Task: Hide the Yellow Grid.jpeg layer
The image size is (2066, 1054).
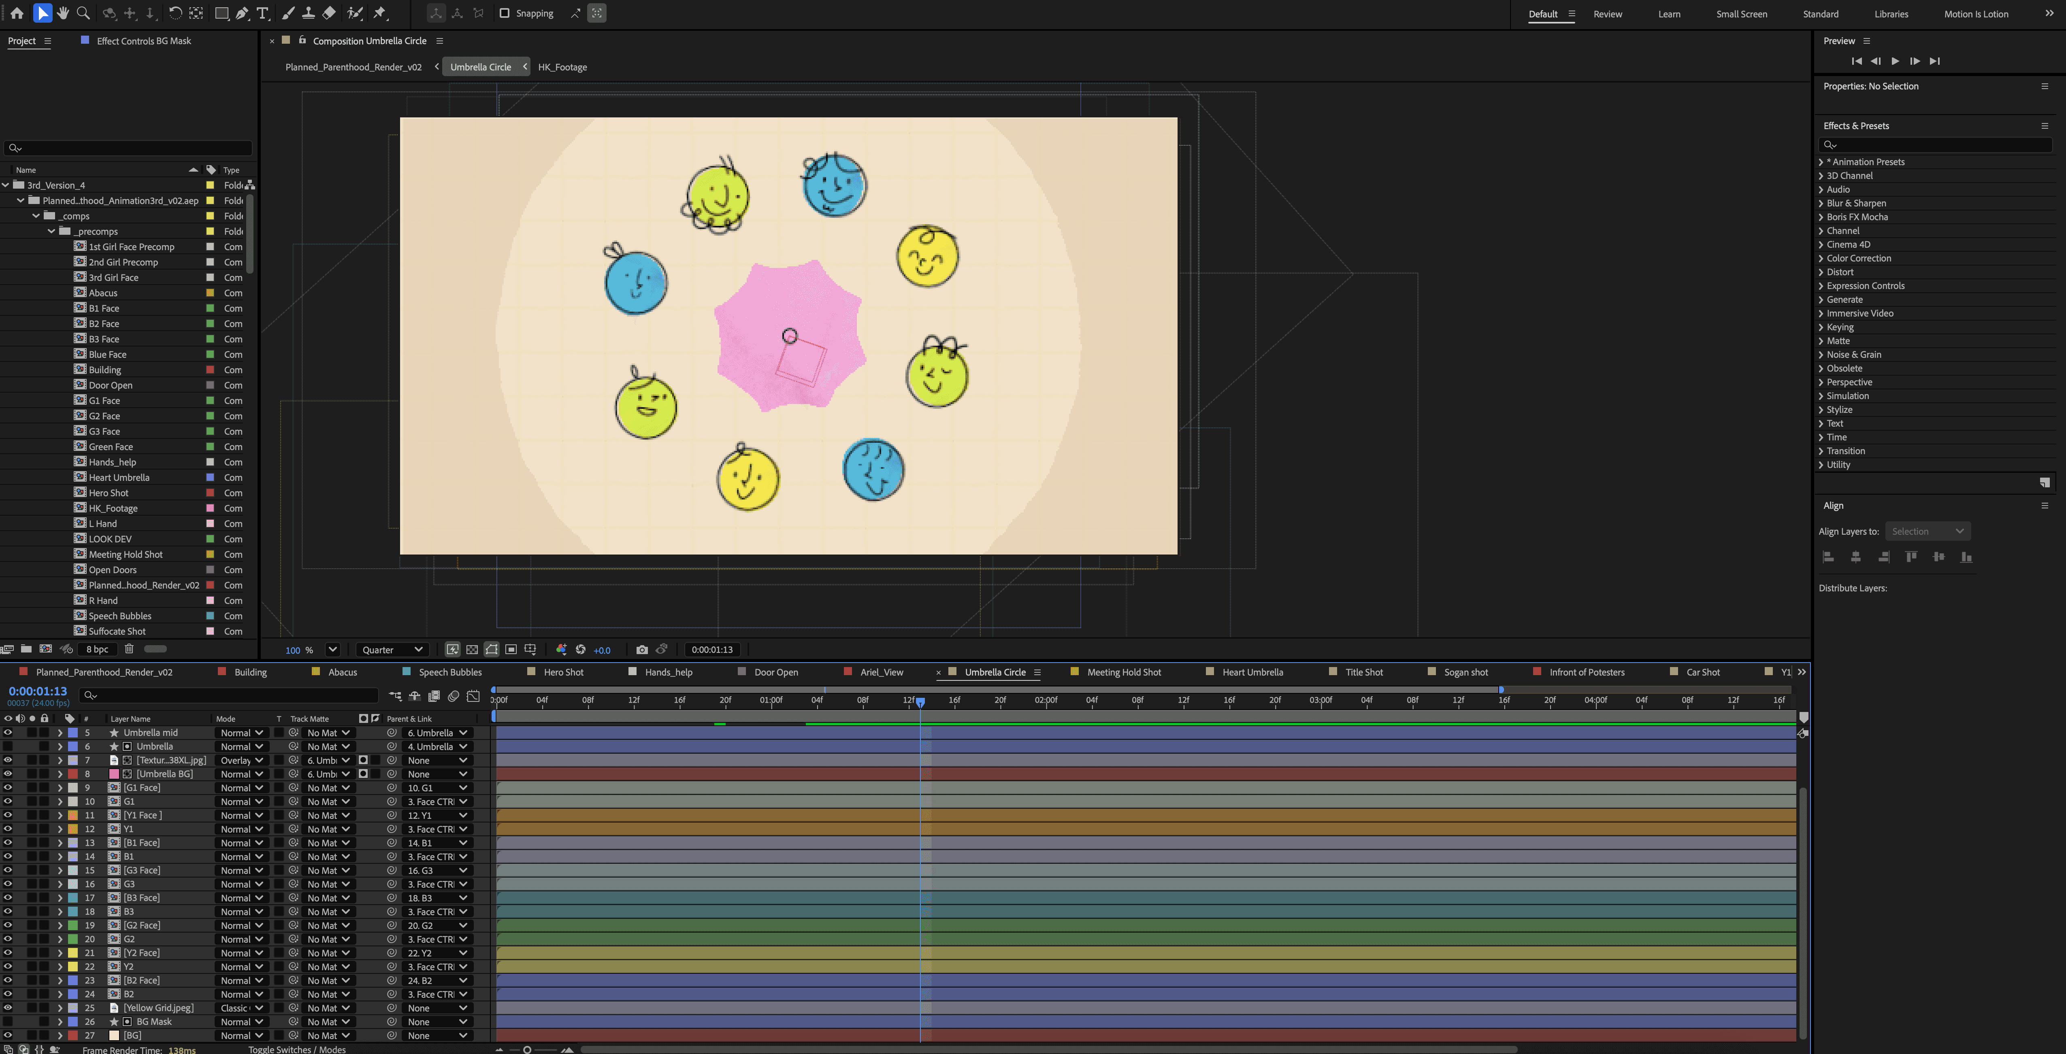Action: click(8, 1007)
